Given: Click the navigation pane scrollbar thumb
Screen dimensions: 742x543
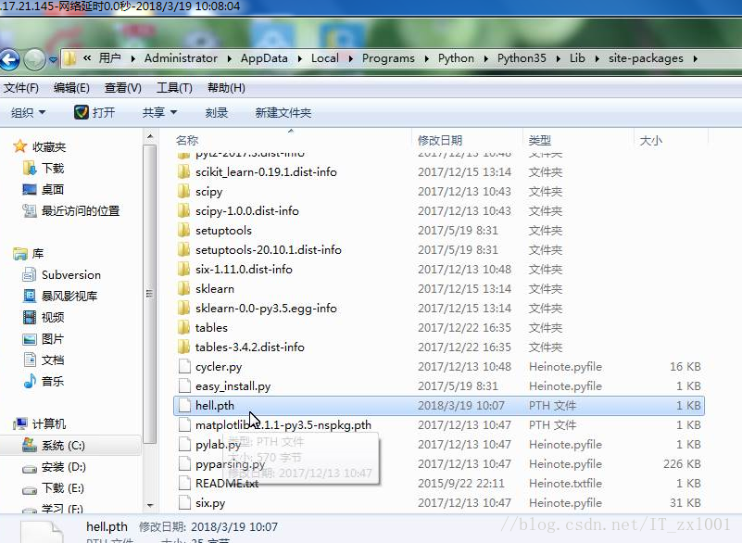Looking at the screenshot, I should click(150, 295).
